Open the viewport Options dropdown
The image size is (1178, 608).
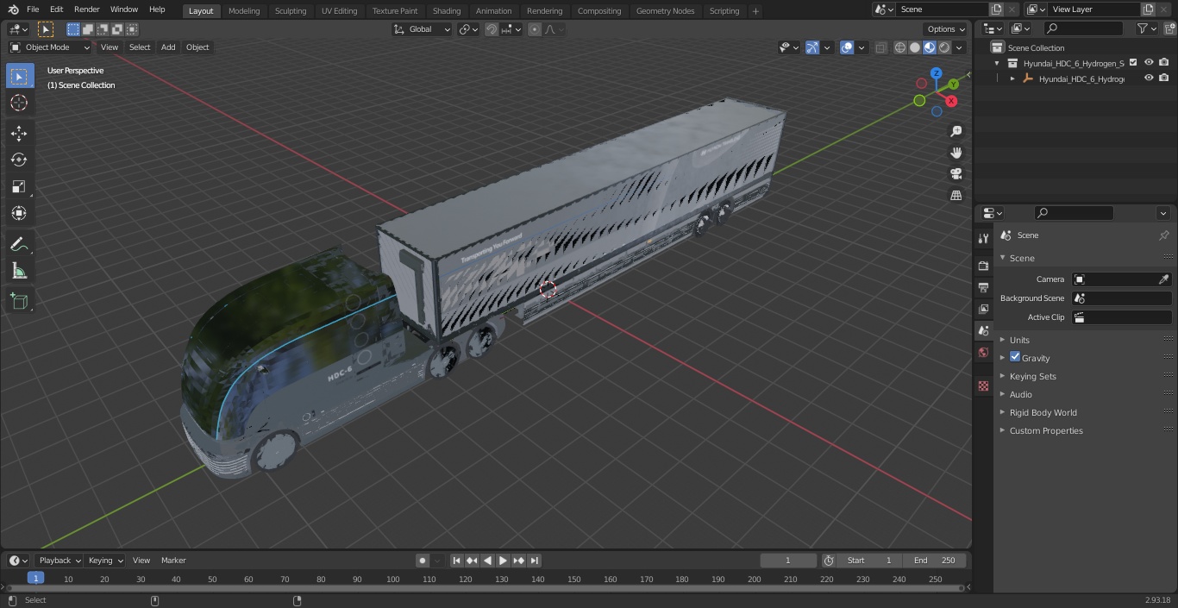pyautogui.click(x=946, y=29)
